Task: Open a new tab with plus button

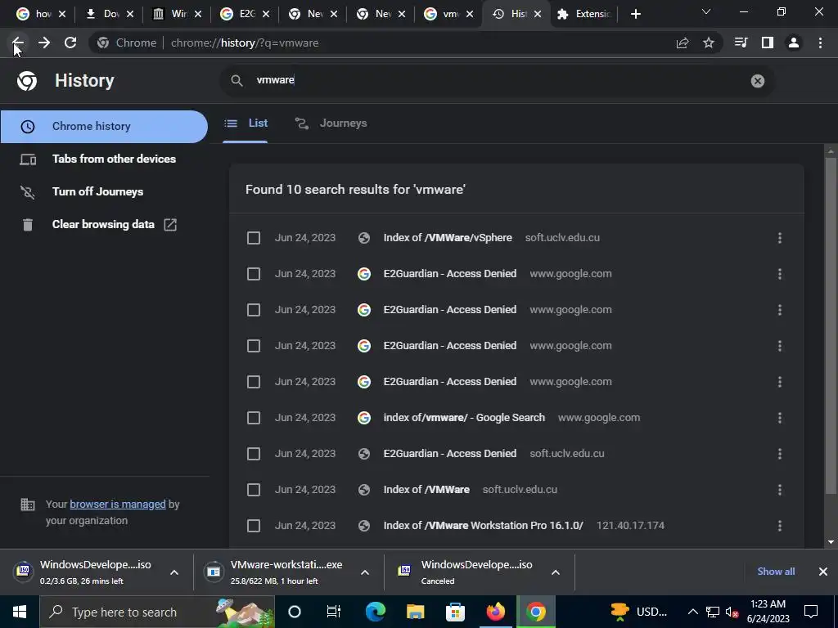Action: [635, 14]
